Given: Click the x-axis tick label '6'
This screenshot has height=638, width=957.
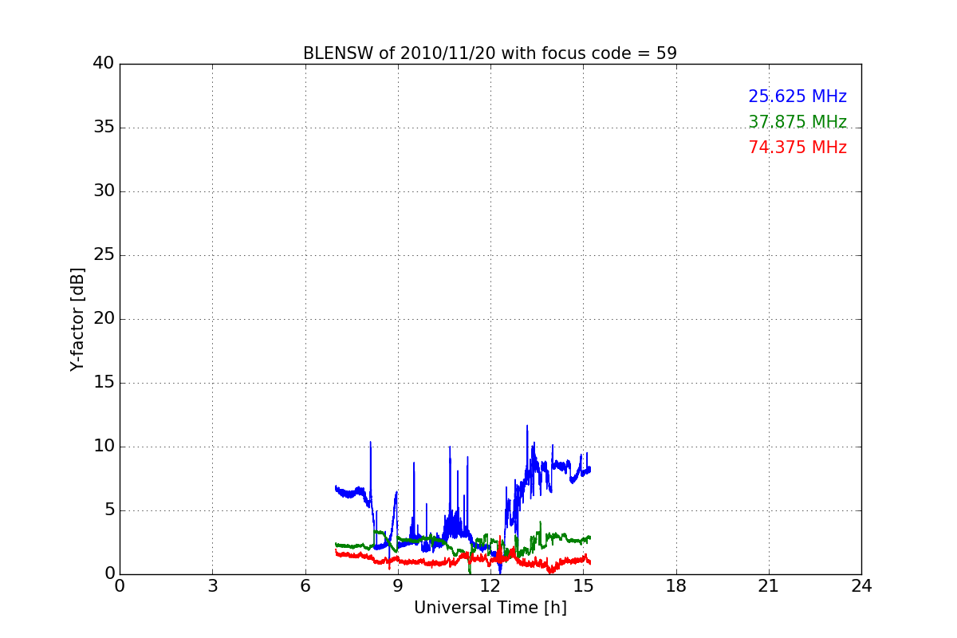Looking at the screenshot, I should [305, 586].
